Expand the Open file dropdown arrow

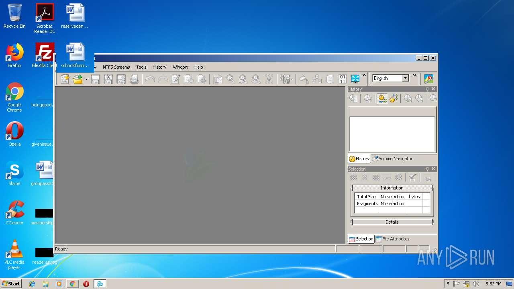(x=86, y=79)
